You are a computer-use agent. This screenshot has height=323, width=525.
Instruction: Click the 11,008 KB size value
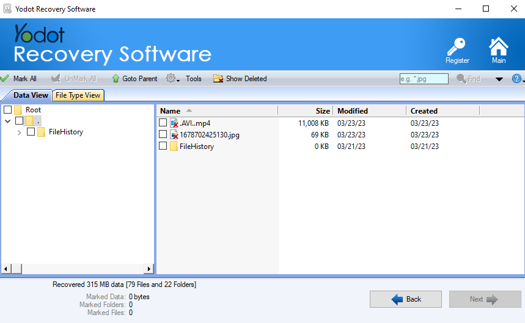(x=314, y=123)
